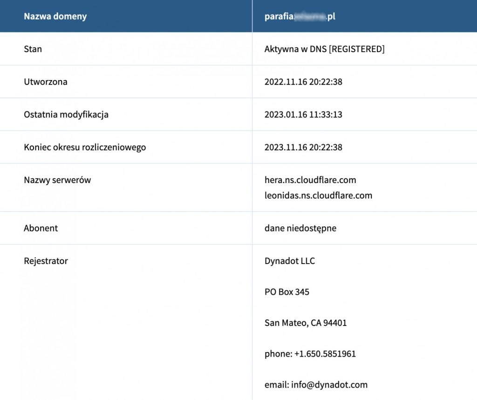Viewport: 477px width, 400px height.
Task: Select the blurred parafia domain name
Action: pos(300,16)
